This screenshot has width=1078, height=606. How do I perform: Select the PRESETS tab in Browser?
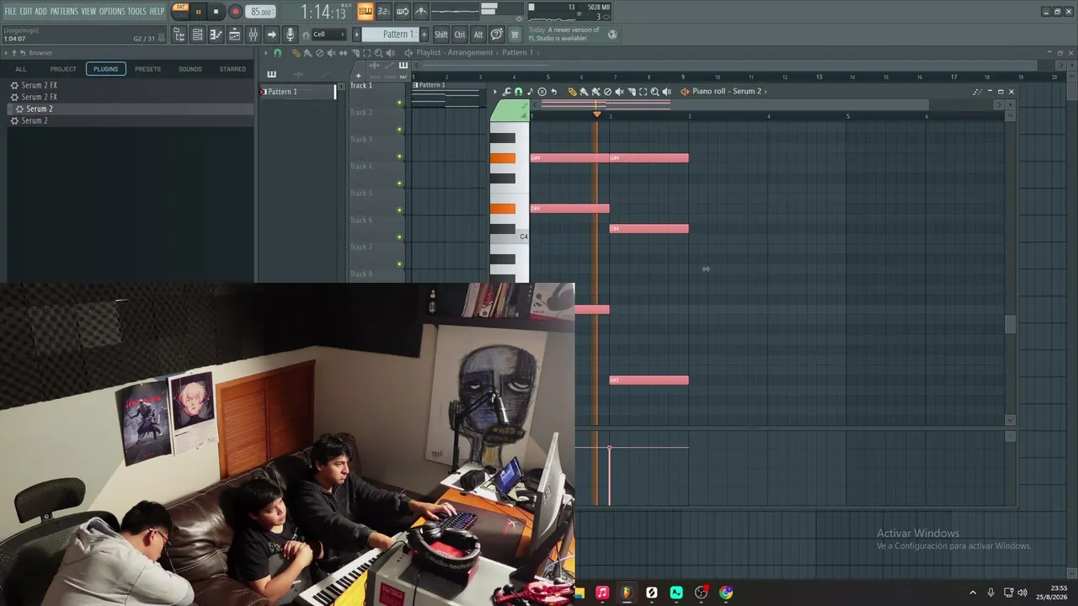(147, 69)
